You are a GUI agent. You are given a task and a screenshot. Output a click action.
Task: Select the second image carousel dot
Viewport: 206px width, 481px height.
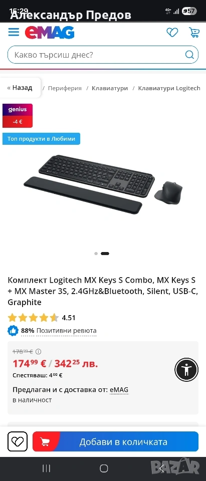click(x=105, y=254)
